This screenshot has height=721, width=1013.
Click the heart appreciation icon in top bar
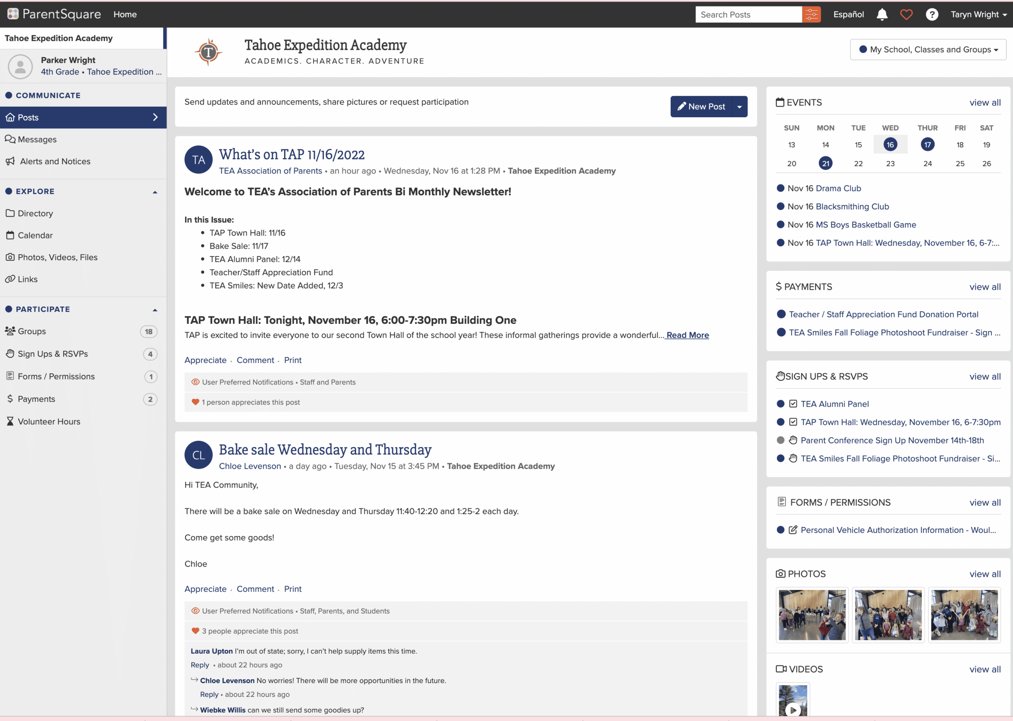tap(906, 14)
